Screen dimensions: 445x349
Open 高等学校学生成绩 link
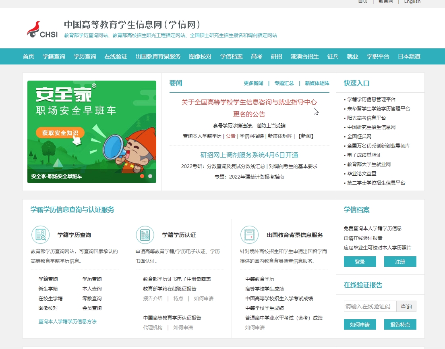[x=265, y=289]
